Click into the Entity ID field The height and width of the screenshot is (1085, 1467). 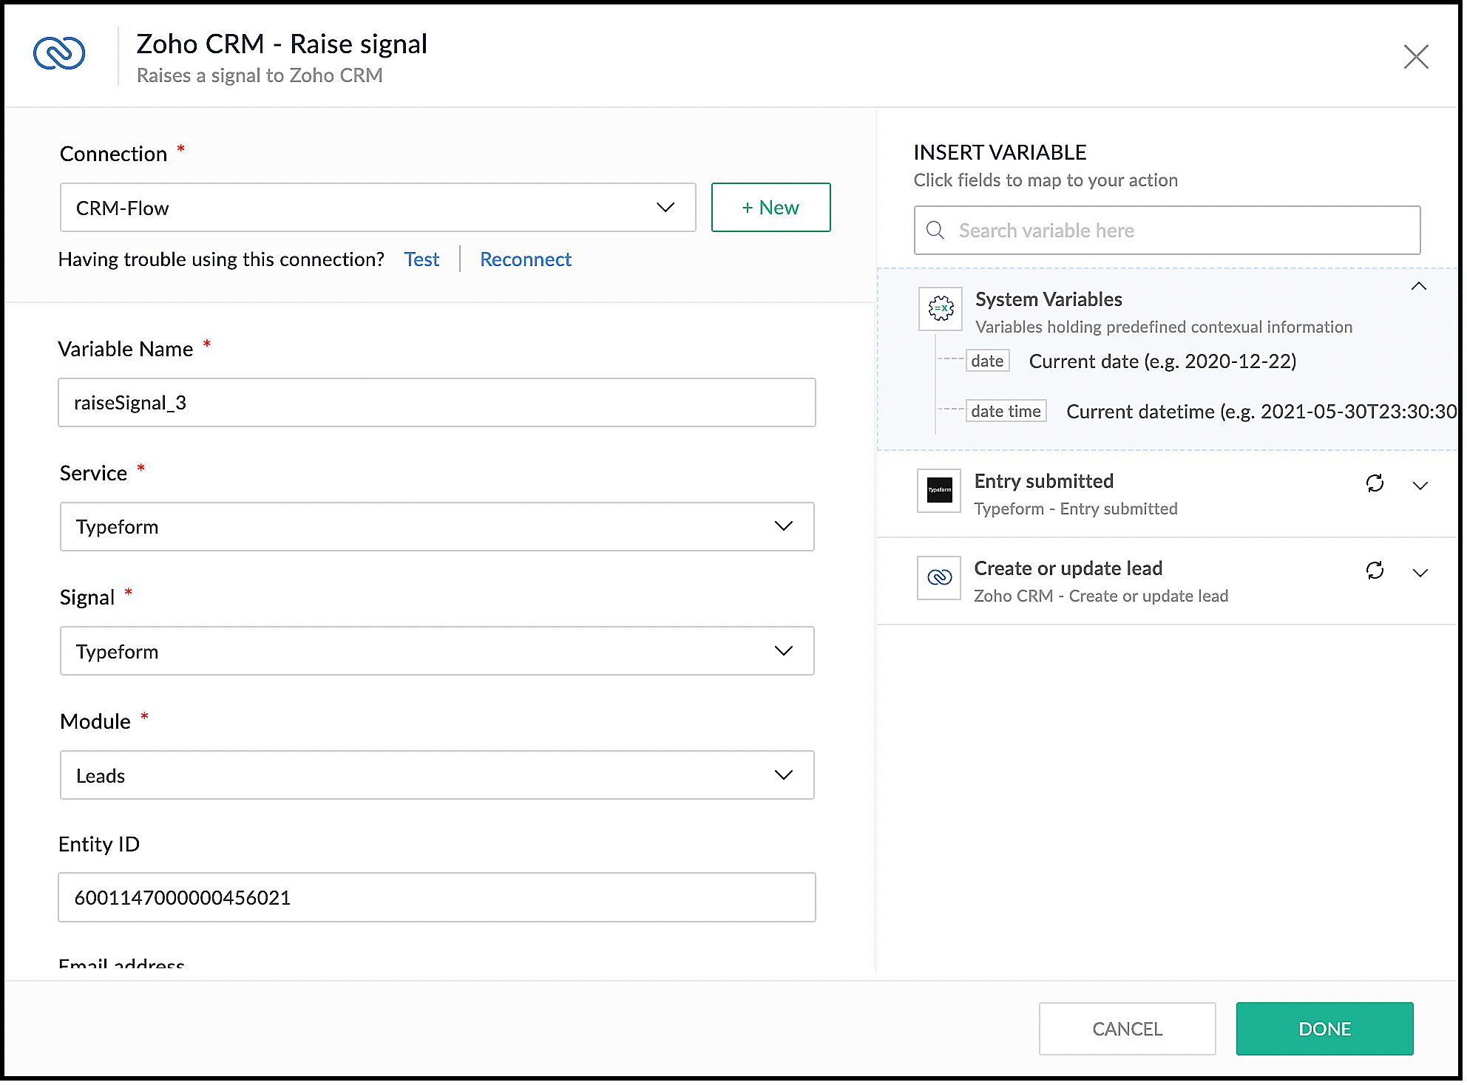click(x=436, y=897)
